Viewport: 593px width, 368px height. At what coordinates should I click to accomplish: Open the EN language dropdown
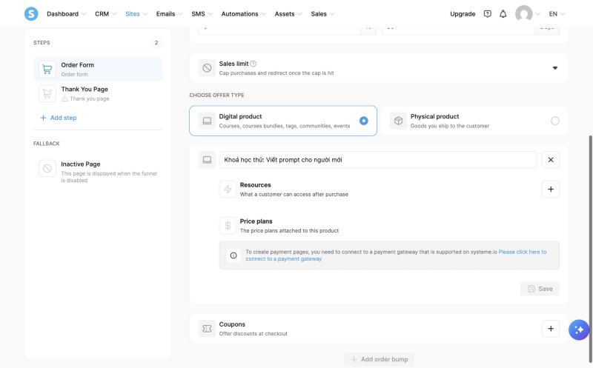tap(557, 14)
